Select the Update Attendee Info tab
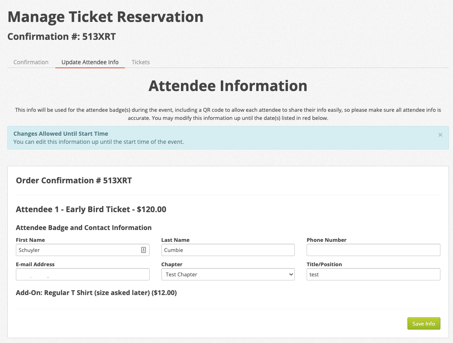The image size is (453, 343). tap(90, 62)
